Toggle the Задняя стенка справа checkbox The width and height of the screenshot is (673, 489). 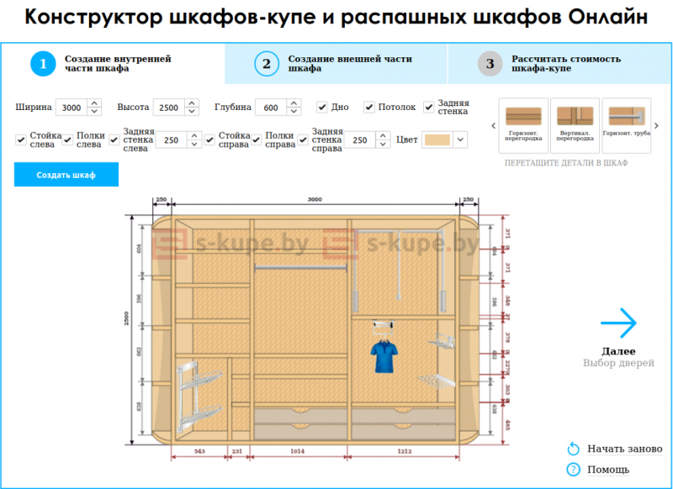coord(303,139)
